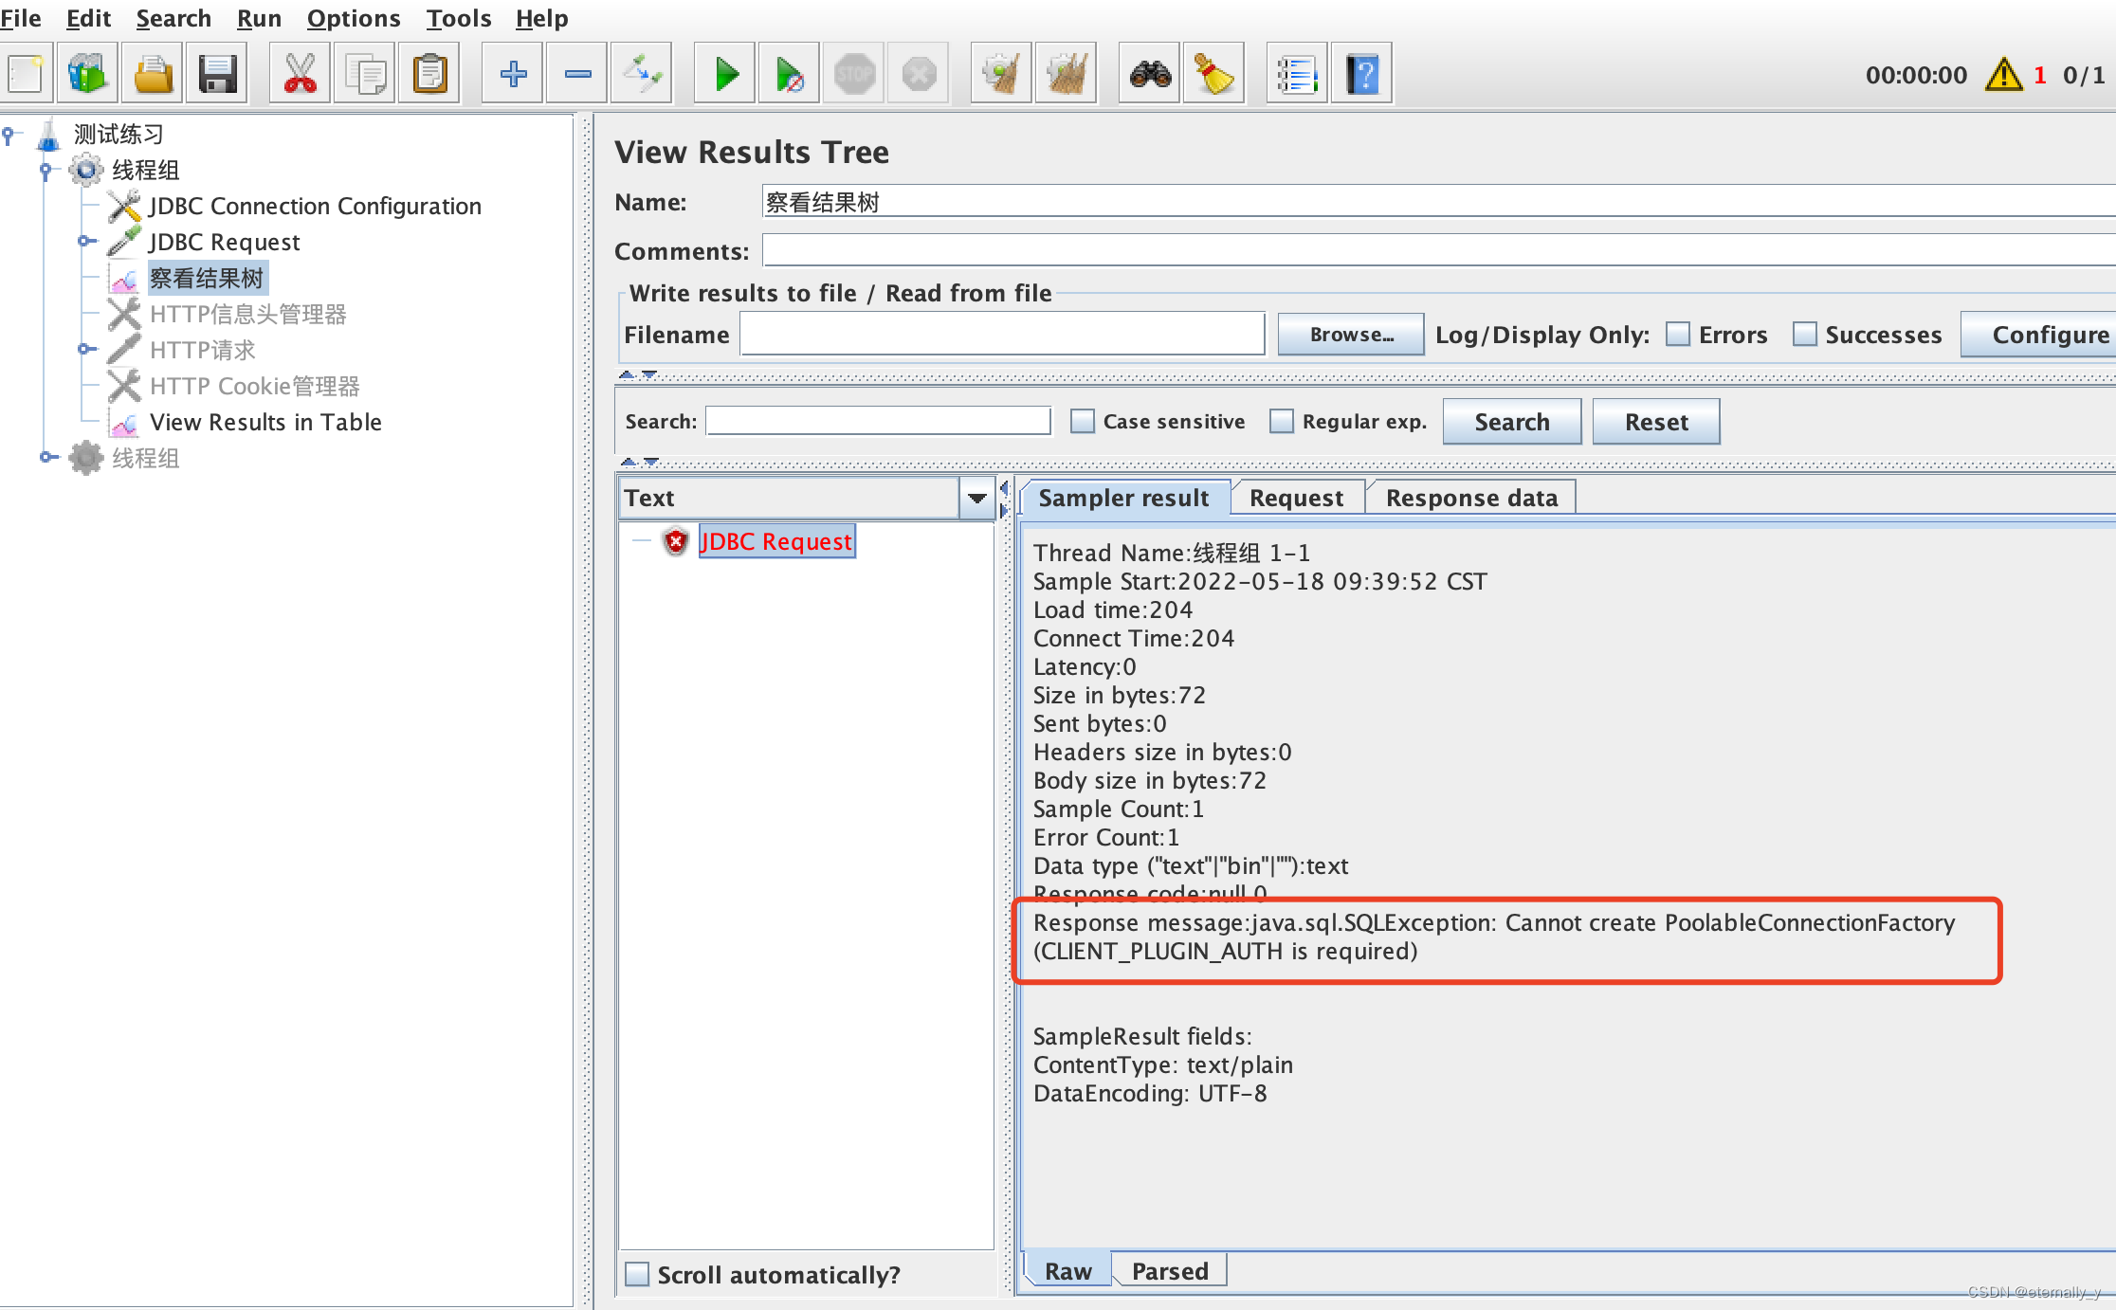Open the Options menu
This screenshot has height=1310, width=2116.
(353, 18)
